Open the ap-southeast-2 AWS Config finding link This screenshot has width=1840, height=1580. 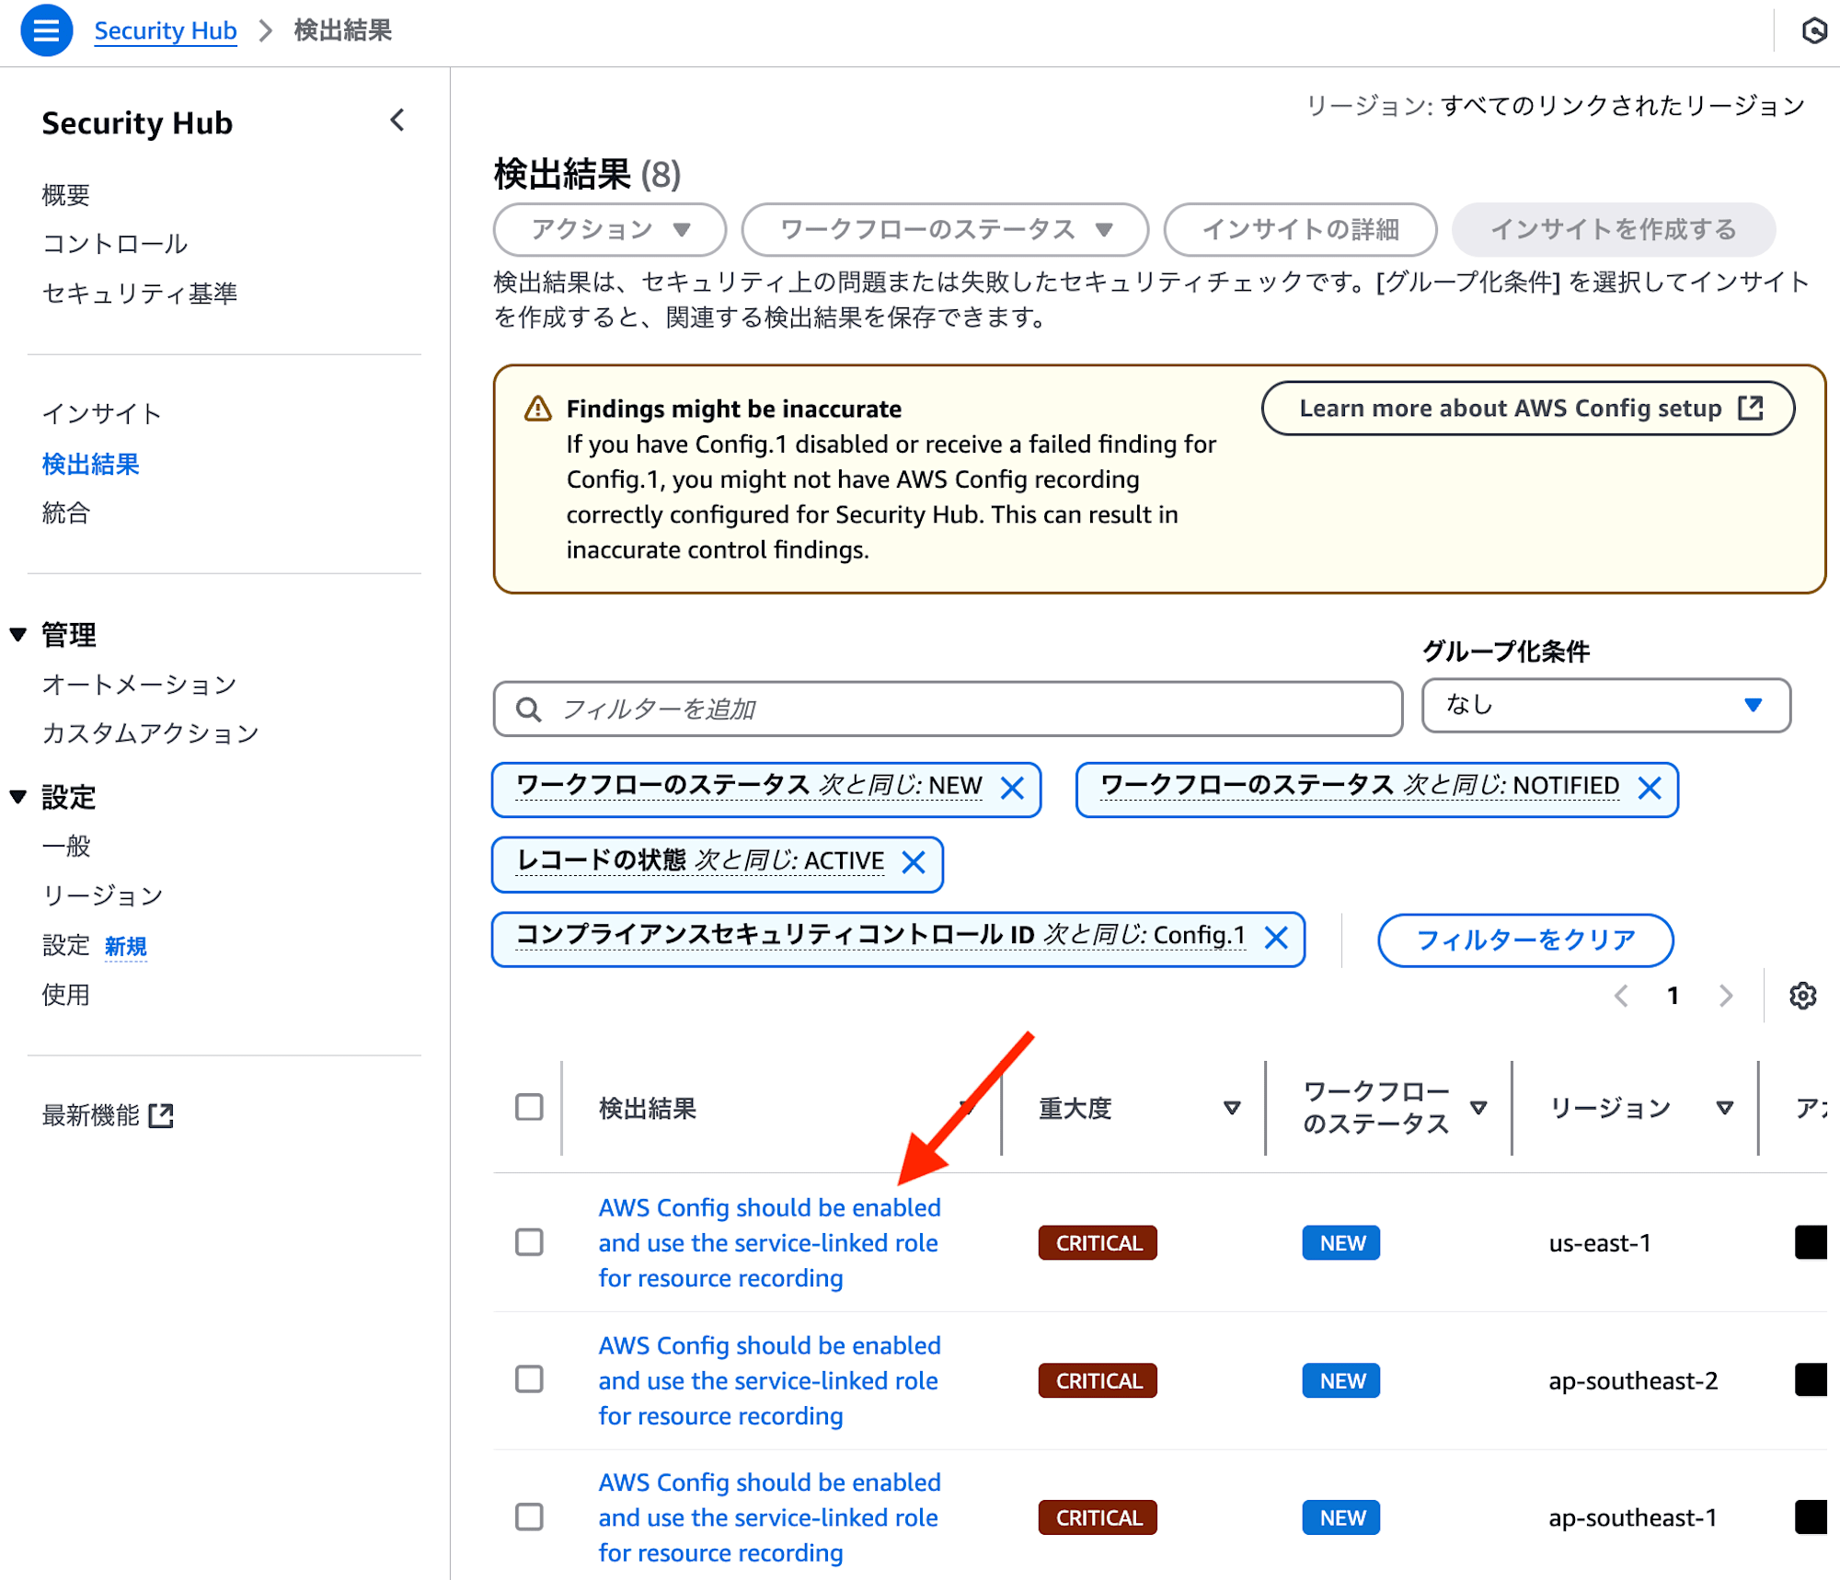point(769,1380)
